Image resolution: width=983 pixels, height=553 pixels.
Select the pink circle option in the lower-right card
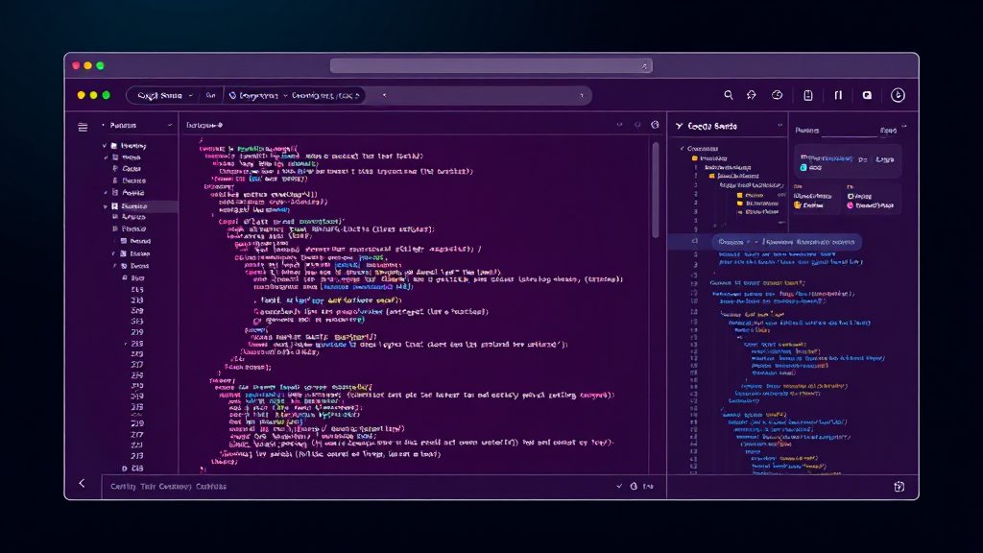point(851,205)
